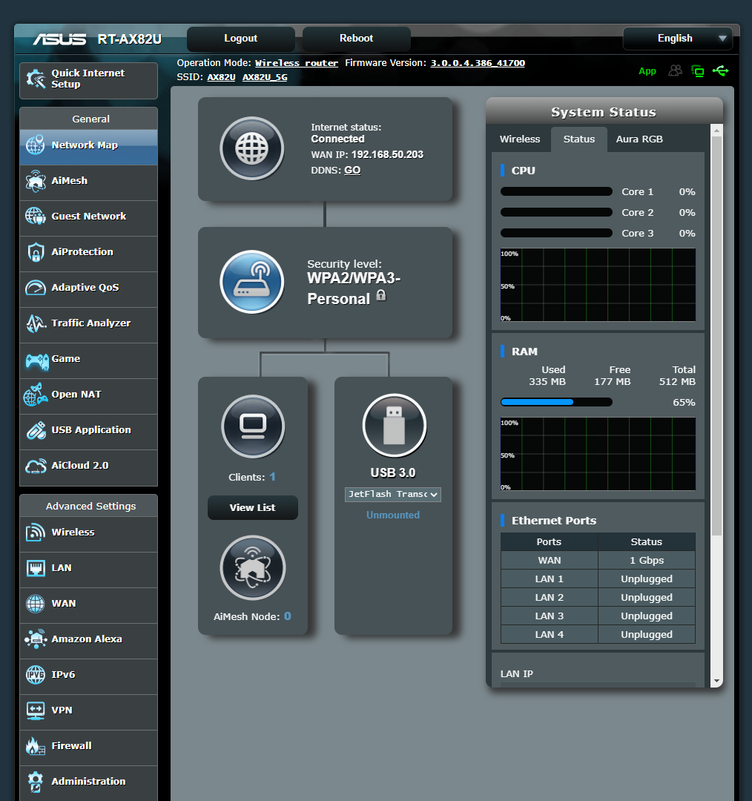The height and width of the screenshot is (801, 752).
Task: Click the Logout button
Action: click(x=240, y=39)
